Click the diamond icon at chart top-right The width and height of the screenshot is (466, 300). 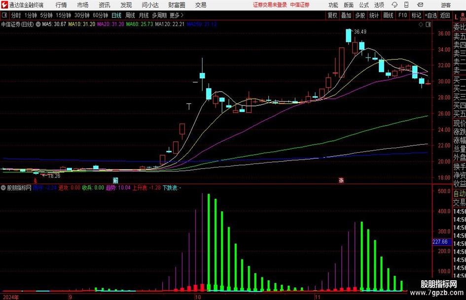(x=421, y=25)
